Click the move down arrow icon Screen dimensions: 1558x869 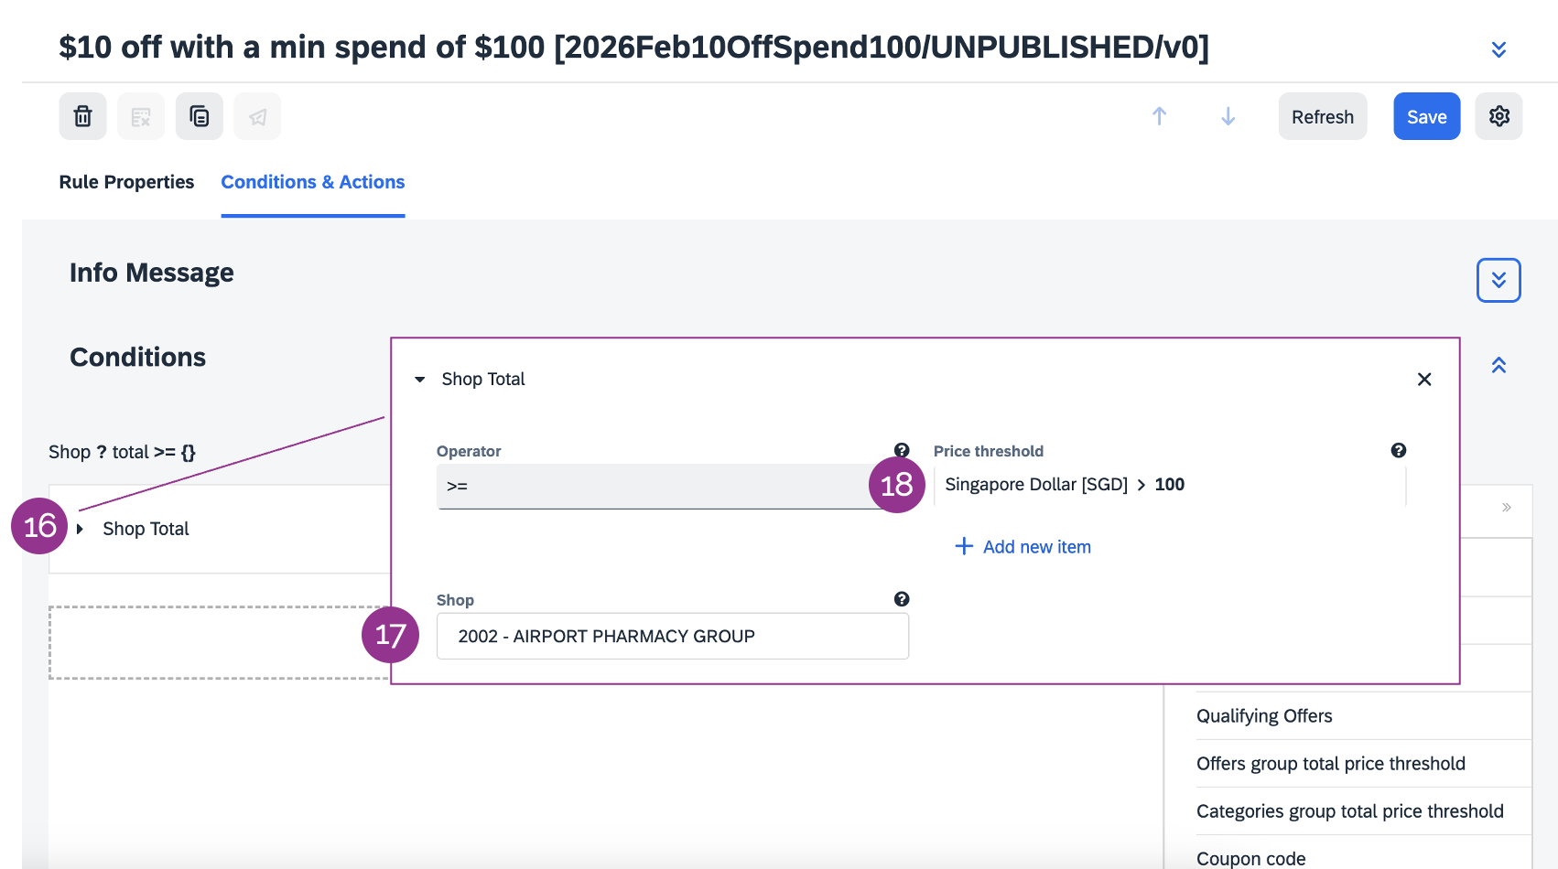(1228, 116)
